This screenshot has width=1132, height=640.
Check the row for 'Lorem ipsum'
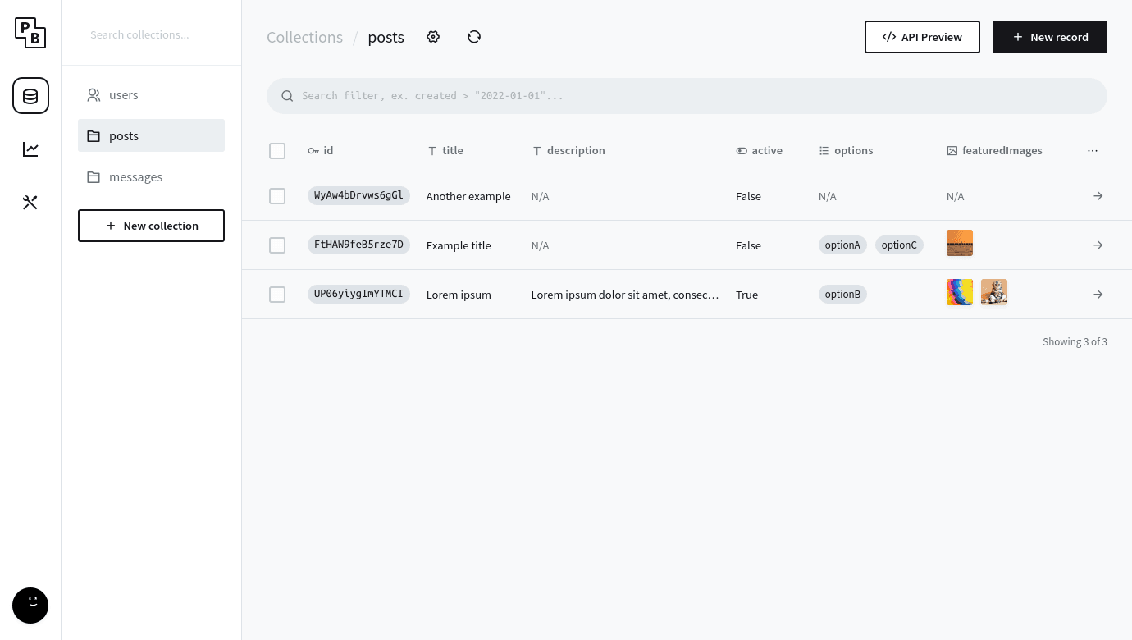[277, 295]
